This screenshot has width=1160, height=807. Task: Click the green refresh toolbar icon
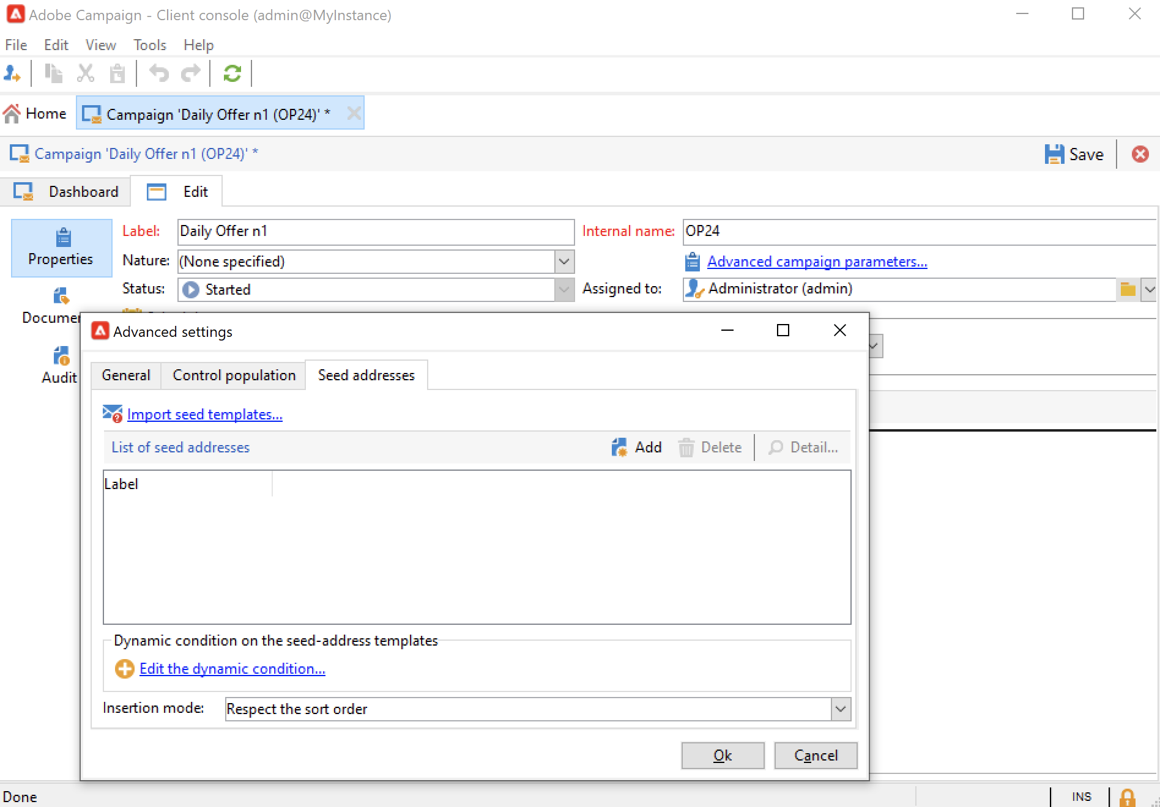tap(232, 74)
